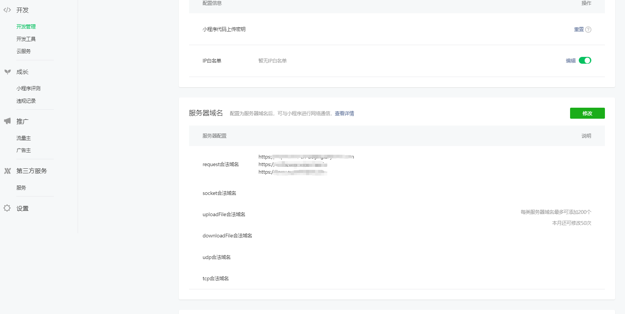Click the question mark help icon beside 重置
This screenshot has height=314, width=625.
(588, 30)
